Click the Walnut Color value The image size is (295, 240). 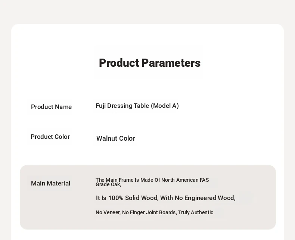coord(116,138)
